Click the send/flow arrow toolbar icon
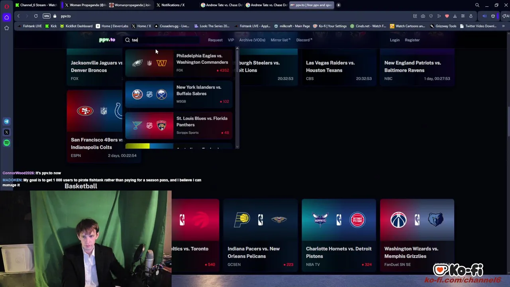This screenshot has height=287, width=510. [x=439, y=16]
